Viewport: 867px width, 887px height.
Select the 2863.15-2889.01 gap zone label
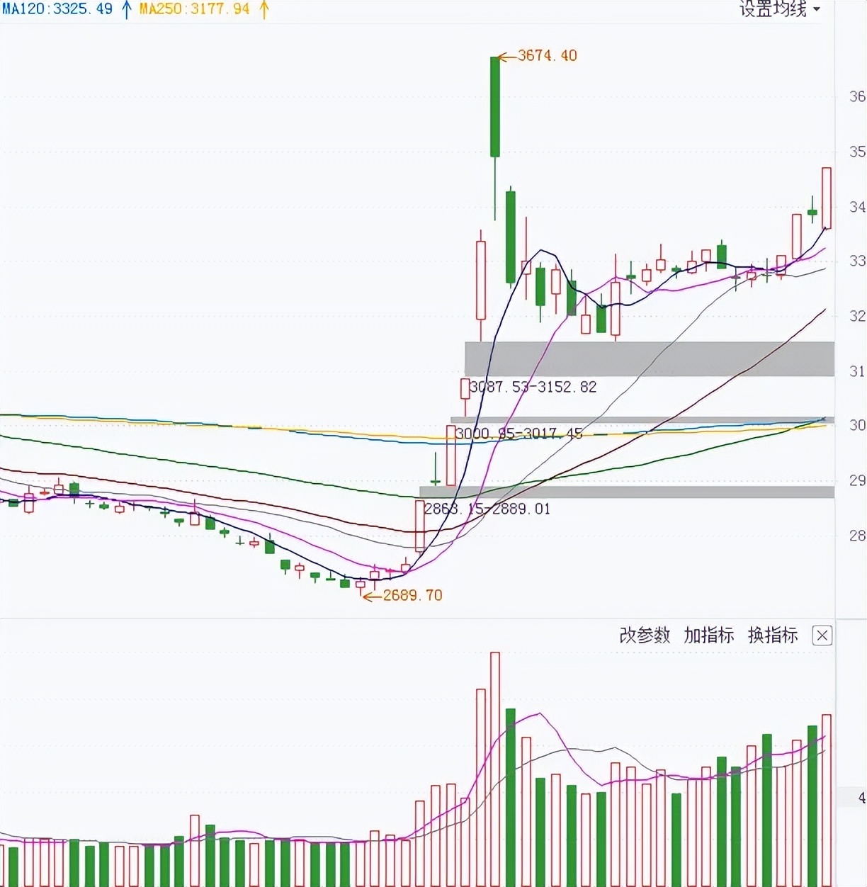click(487, 509)
